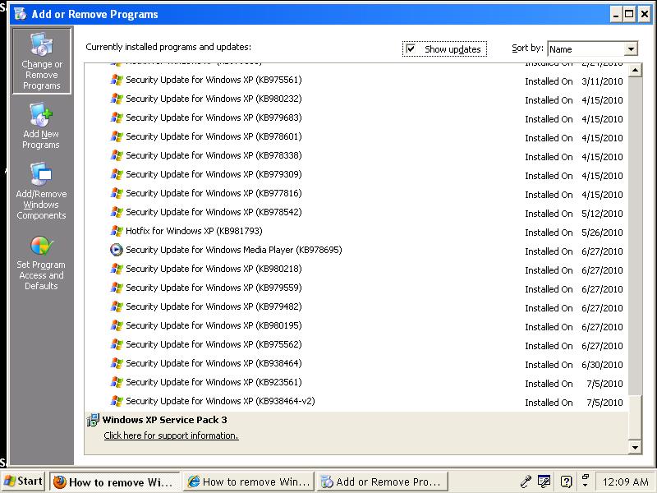Screen dimensions: 657x493
Task: Switch to Internet Explorer taskbar window
Action: pos(249,482)
